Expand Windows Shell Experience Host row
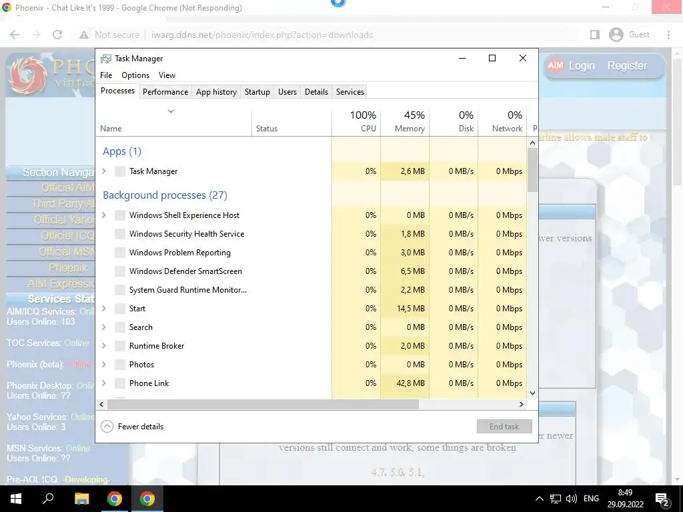This screenshot has width=683, height=512. pos(104,215)
